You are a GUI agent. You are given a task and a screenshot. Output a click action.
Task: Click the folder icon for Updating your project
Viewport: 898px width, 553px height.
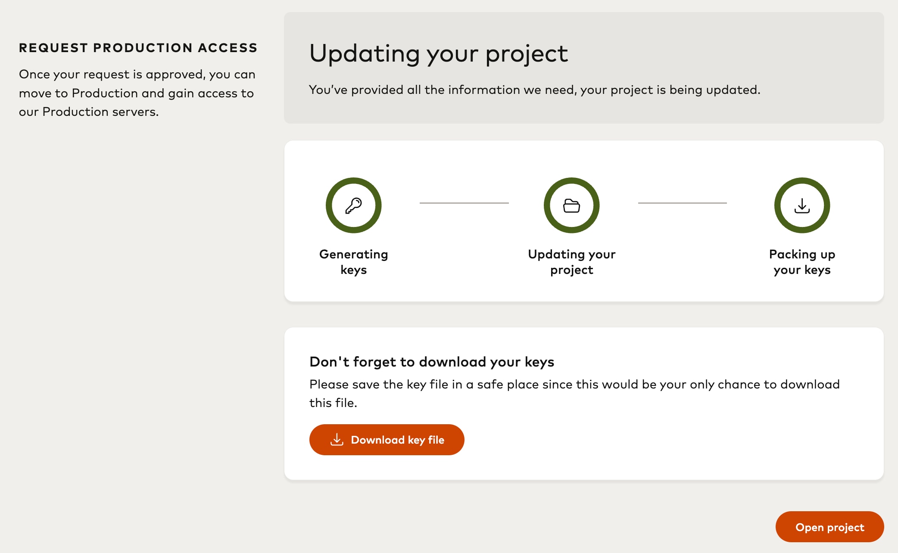(x=571, y=205)
